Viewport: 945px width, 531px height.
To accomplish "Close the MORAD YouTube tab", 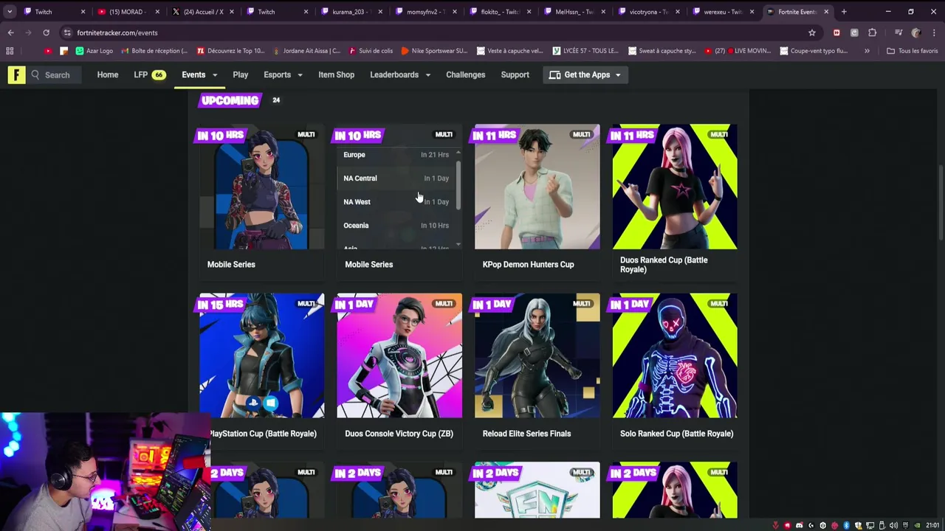I will click(157, 12).
